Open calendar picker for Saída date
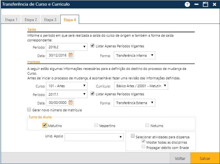The image size is (220, 164). coord(71,55)
